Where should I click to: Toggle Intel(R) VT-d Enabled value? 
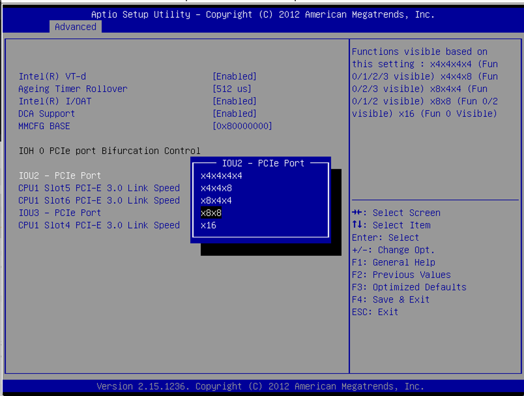(234, 76)
